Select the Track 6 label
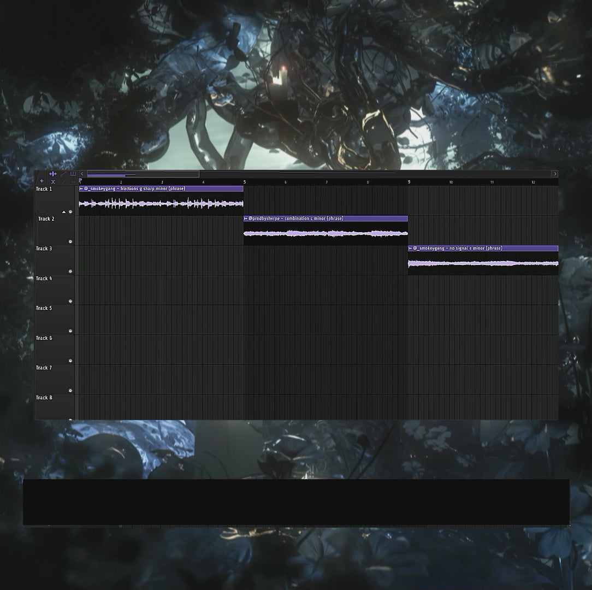Viewport: 592px width, 590px height. coord(44,338)
